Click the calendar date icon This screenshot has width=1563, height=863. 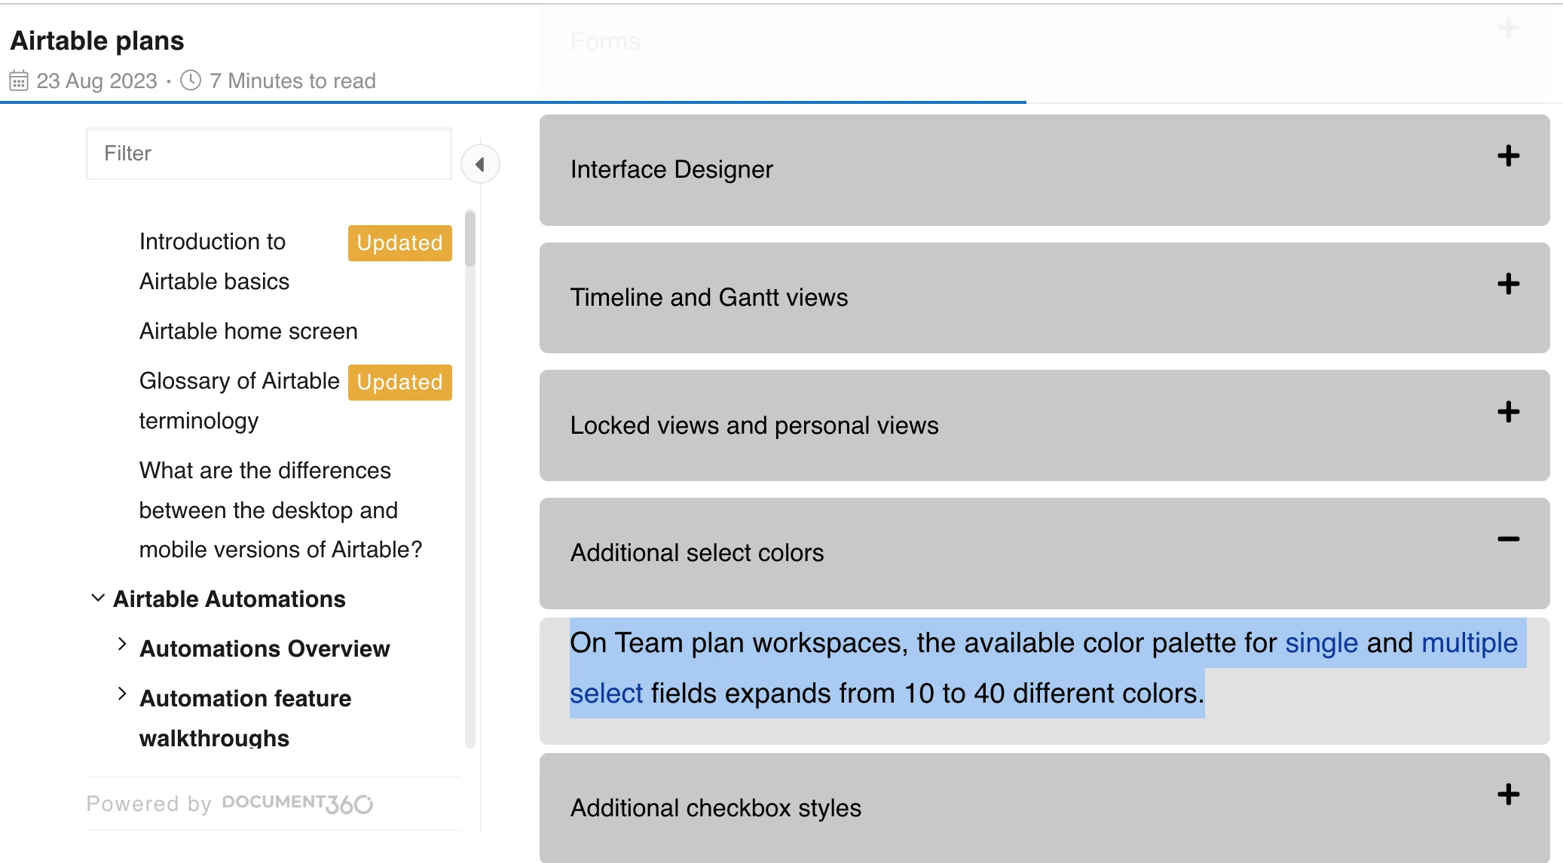pyautogui.click(x=19, y=81)
